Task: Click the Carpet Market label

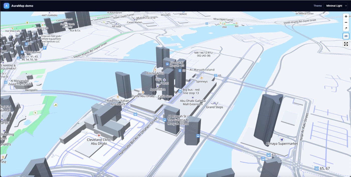Action: 134,22
